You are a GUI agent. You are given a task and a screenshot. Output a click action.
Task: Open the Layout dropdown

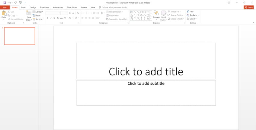(x=38, y=12)
